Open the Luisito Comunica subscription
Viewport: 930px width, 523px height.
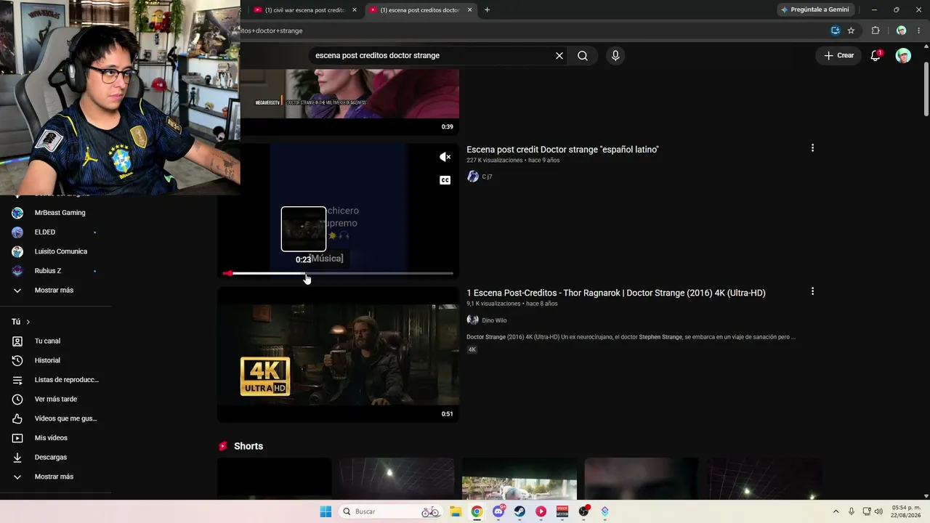[x=61, y=251]
